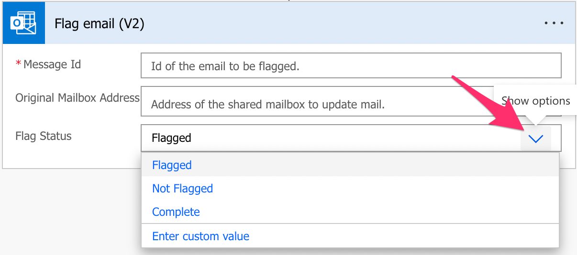
Task: Click the Flag Status label
Action: coord(44,136)
